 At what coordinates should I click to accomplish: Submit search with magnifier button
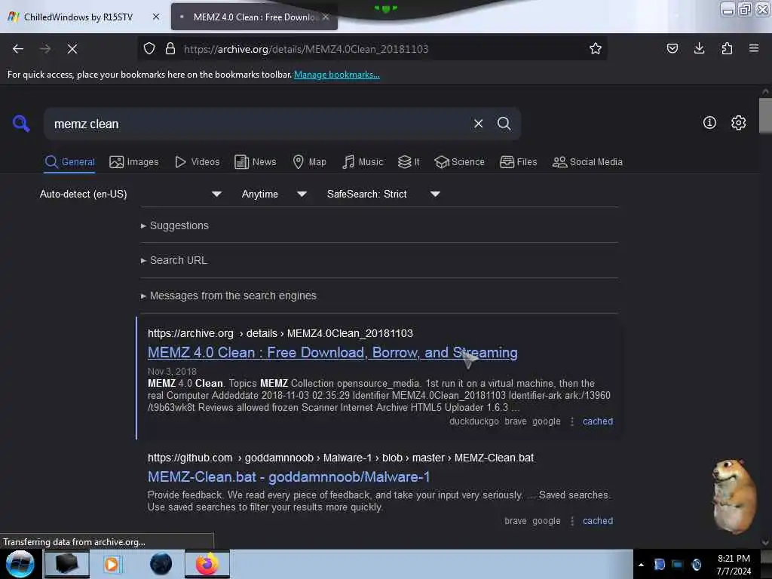tap(504, 124)
